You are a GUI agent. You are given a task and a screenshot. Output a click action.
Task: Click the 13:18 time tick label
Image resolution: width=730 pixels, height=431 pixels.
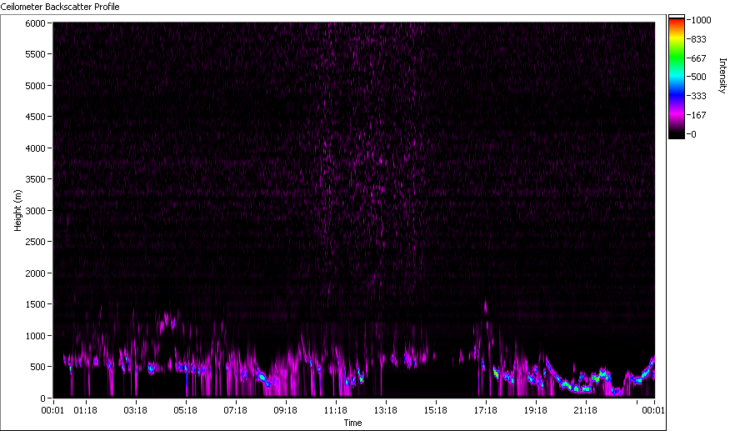click(x=386, y=410)
